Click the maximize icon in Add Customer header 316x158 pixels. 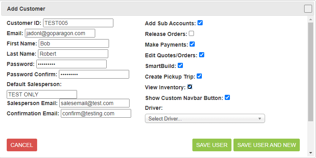point(308,9)
